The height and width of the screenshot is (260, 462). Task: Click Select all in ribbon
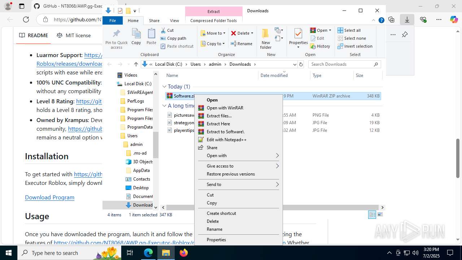click(x=349, y=30)
